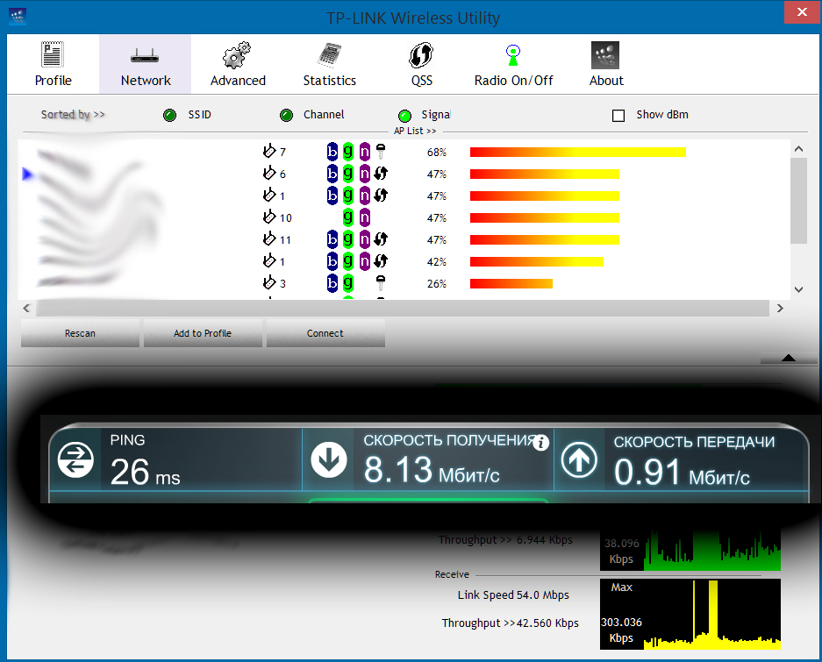Click the horizontal scroll right arrow
Image resolution: width=822 pixels, height=662 pixels.
[x=780, y=308]
